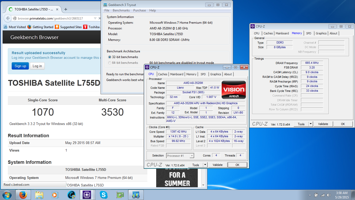Screen dimensions: 355x200
Task: Click the Geekbench 3 Tryout title bar icon
Action: (x=105, y=5)
